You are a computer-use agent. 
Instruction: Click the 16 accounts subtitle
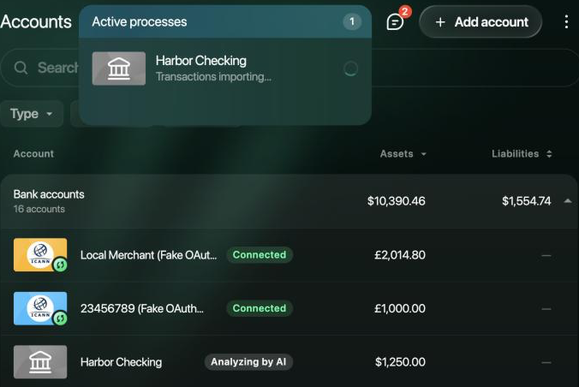coord(39,209)
